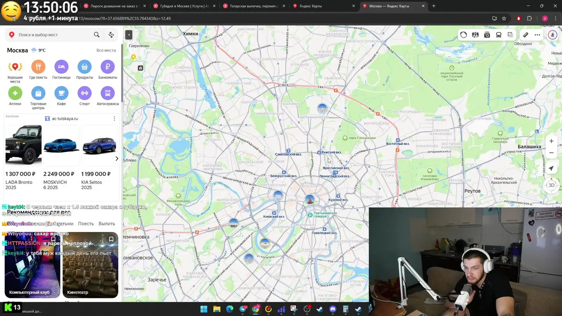
Task: Zoom in the map with the plus button
Action: (x=551, y=141)
